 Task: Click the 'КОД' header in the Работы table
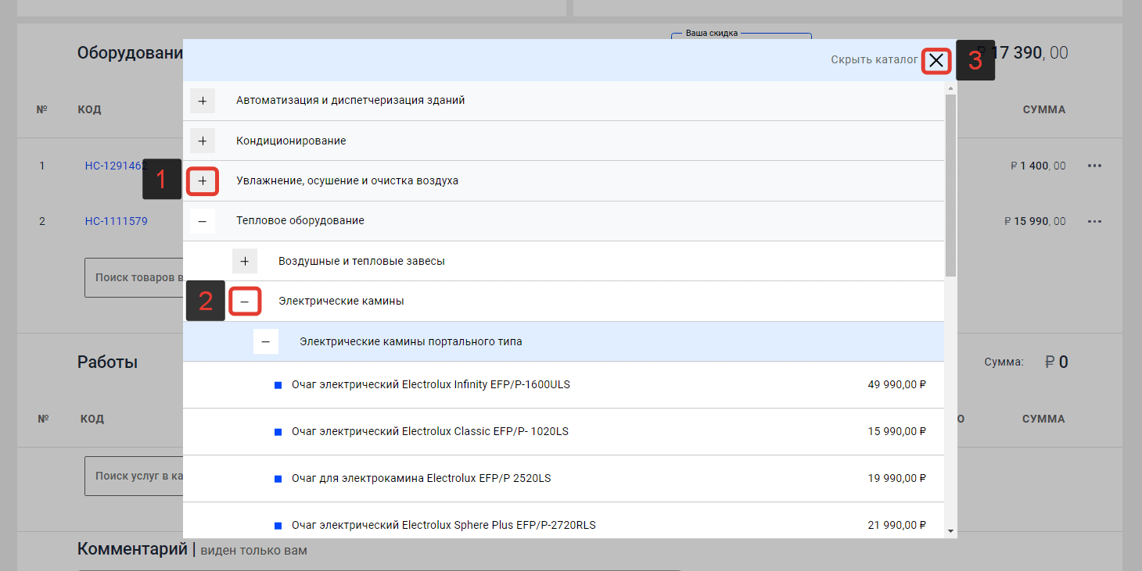[x=92, y=419]
